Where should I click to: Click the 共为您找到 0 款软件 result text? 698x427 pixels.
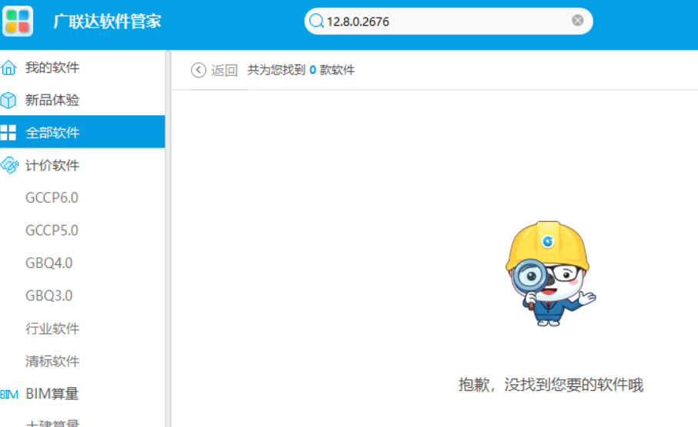point(301,70)
